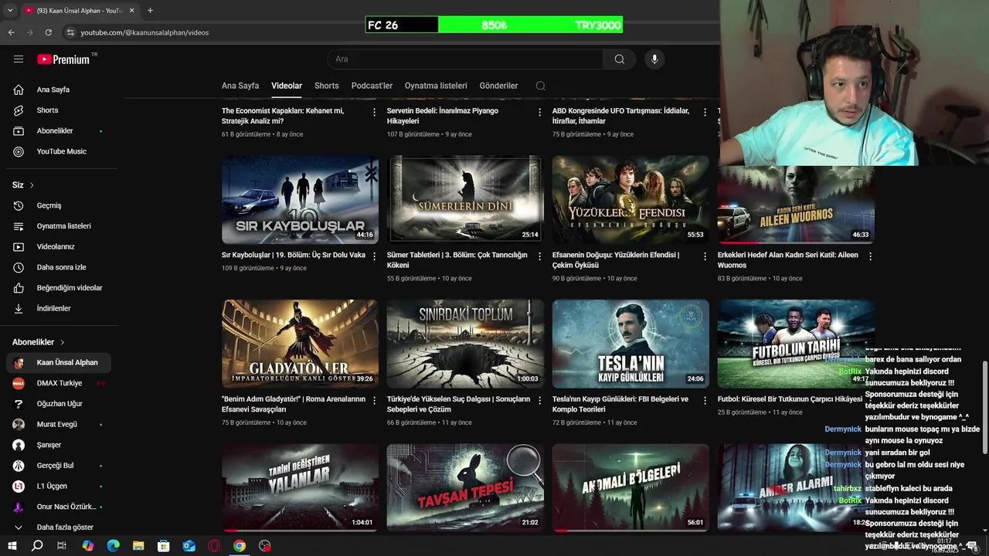Switch to channel Ana Sayfa tab

coord(240,86)
